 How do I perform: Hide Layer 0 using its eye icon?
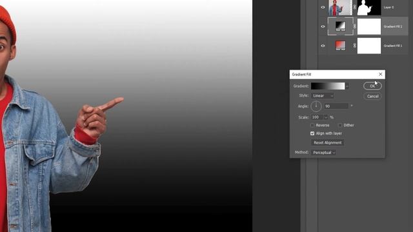323,7
